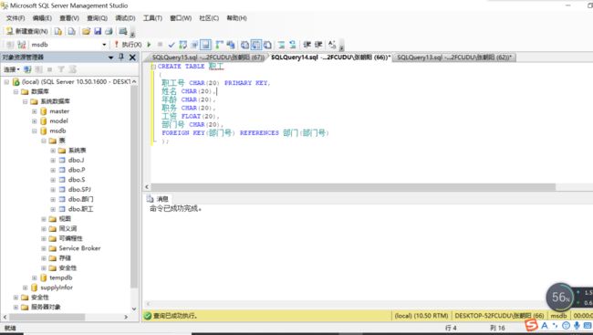593x335 pixels.
Task: Click the Object Explorer filter funnel icon
Action: coord(61,69)
